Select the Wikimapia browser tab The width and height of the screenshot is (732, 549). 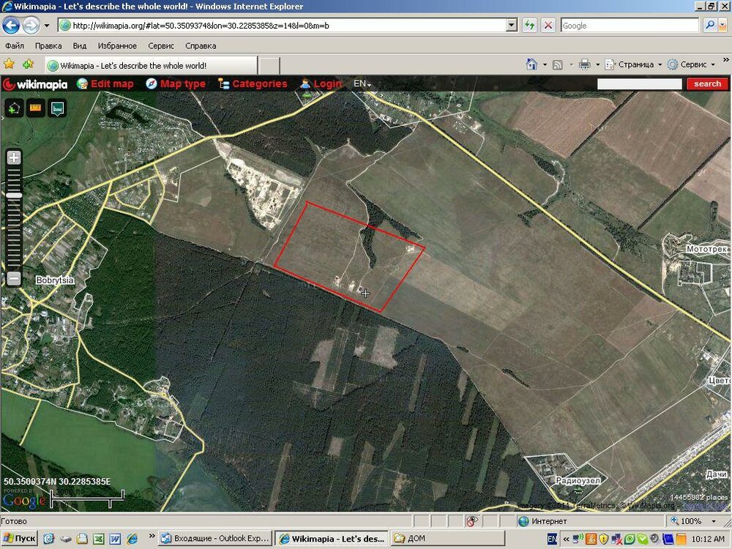[151, 65]
